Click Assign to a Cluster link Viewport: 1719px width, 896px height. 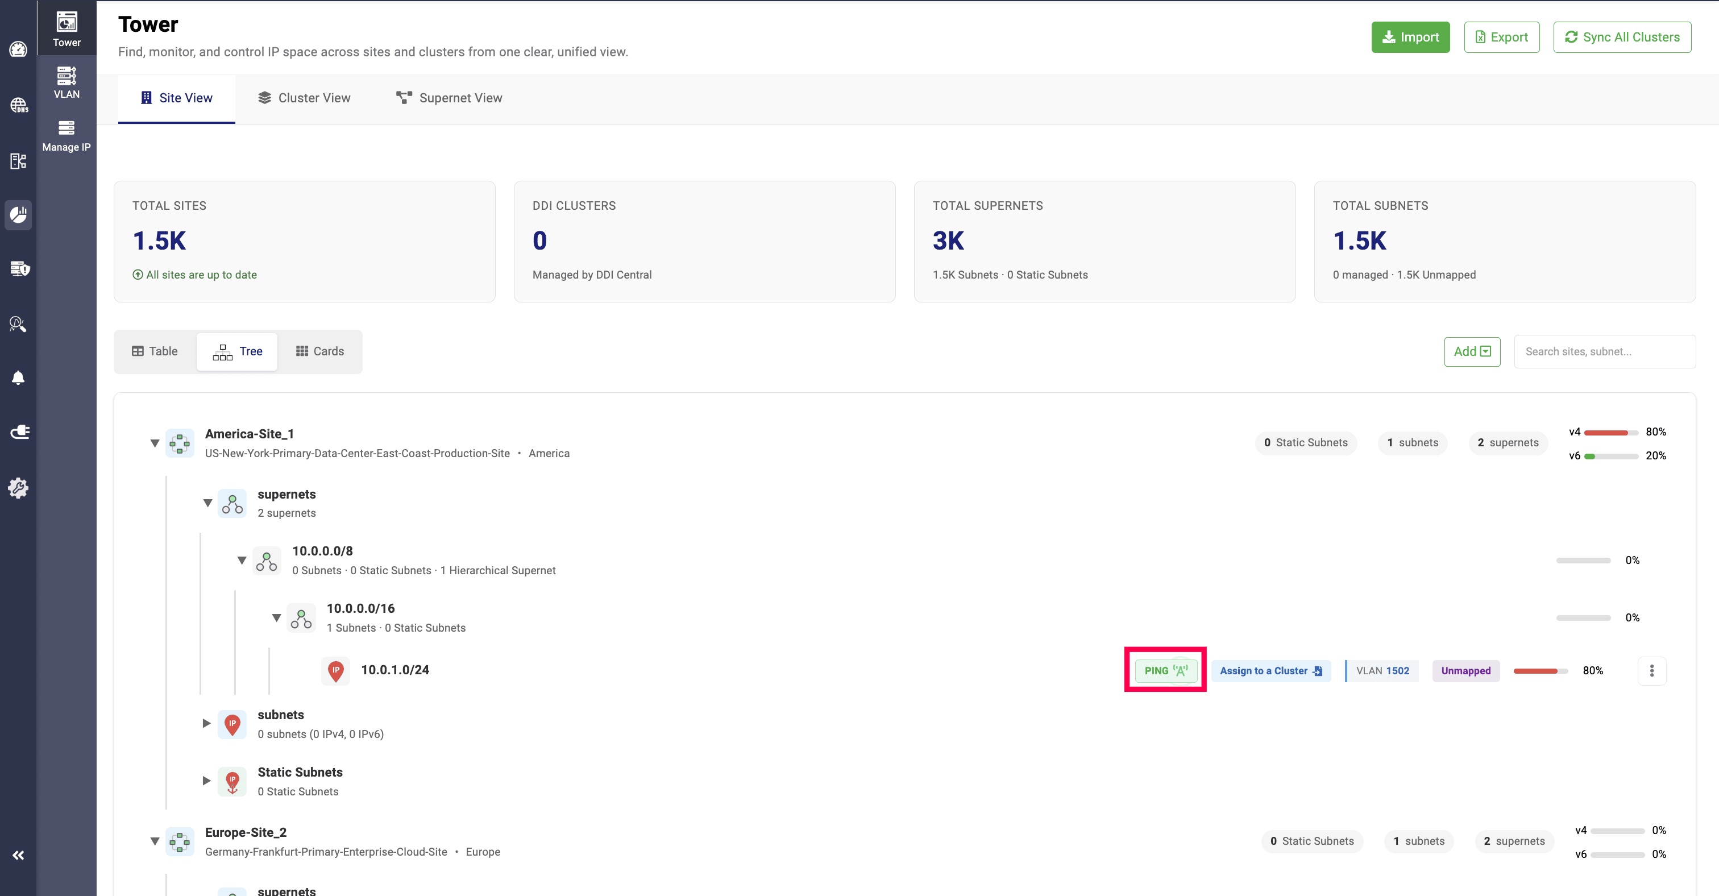tap(1270, 670)
